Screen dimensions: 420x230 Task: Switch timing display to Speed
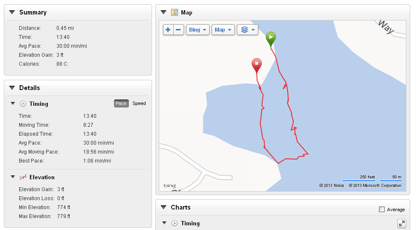pos(139,103)
